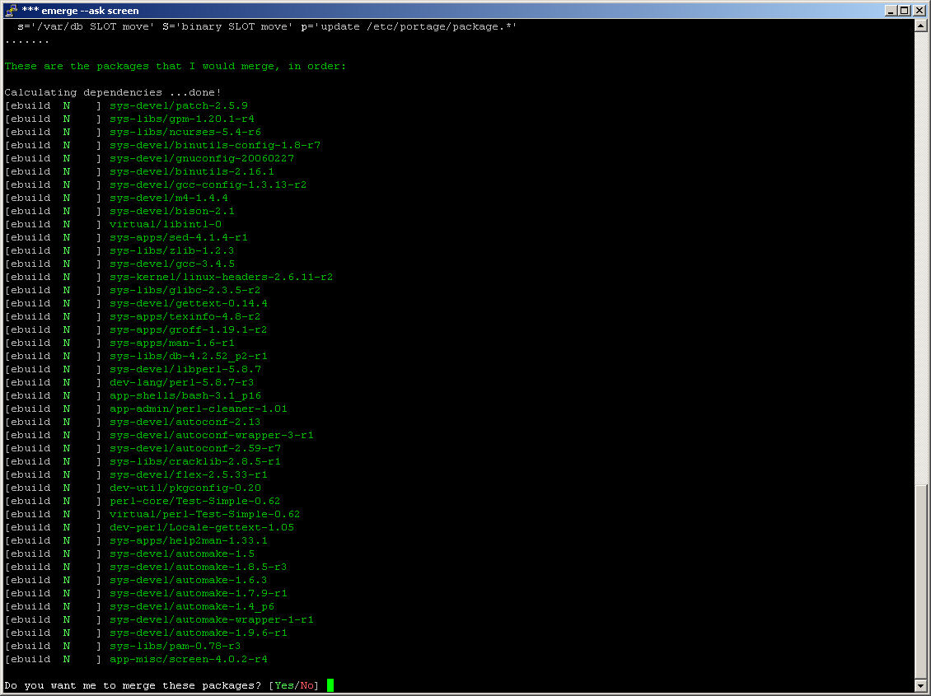Click 'sys-devel/autoconf-wrapper-3-r1' package
Image resolution: width=931 pixels, height=696 pixels.
[212, 435]
